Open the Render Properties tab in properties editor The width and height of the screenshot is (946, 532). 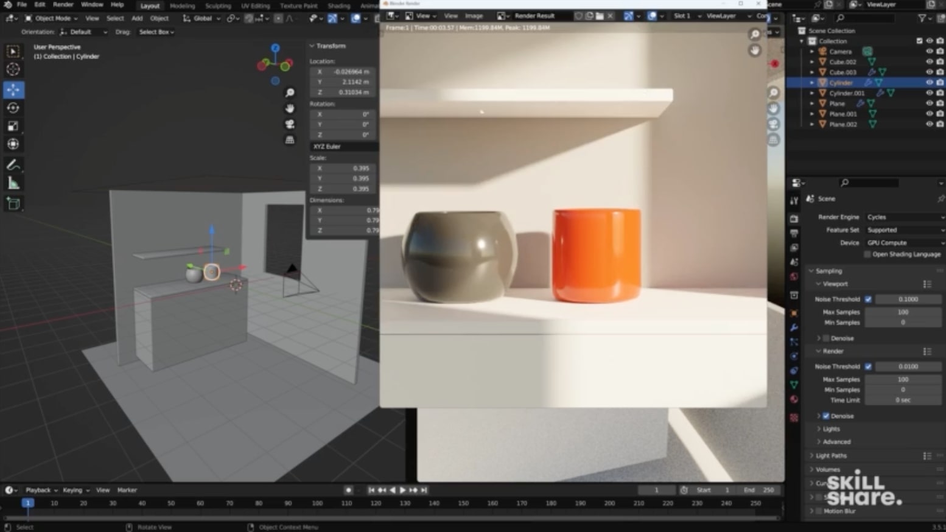coord(793,217)
